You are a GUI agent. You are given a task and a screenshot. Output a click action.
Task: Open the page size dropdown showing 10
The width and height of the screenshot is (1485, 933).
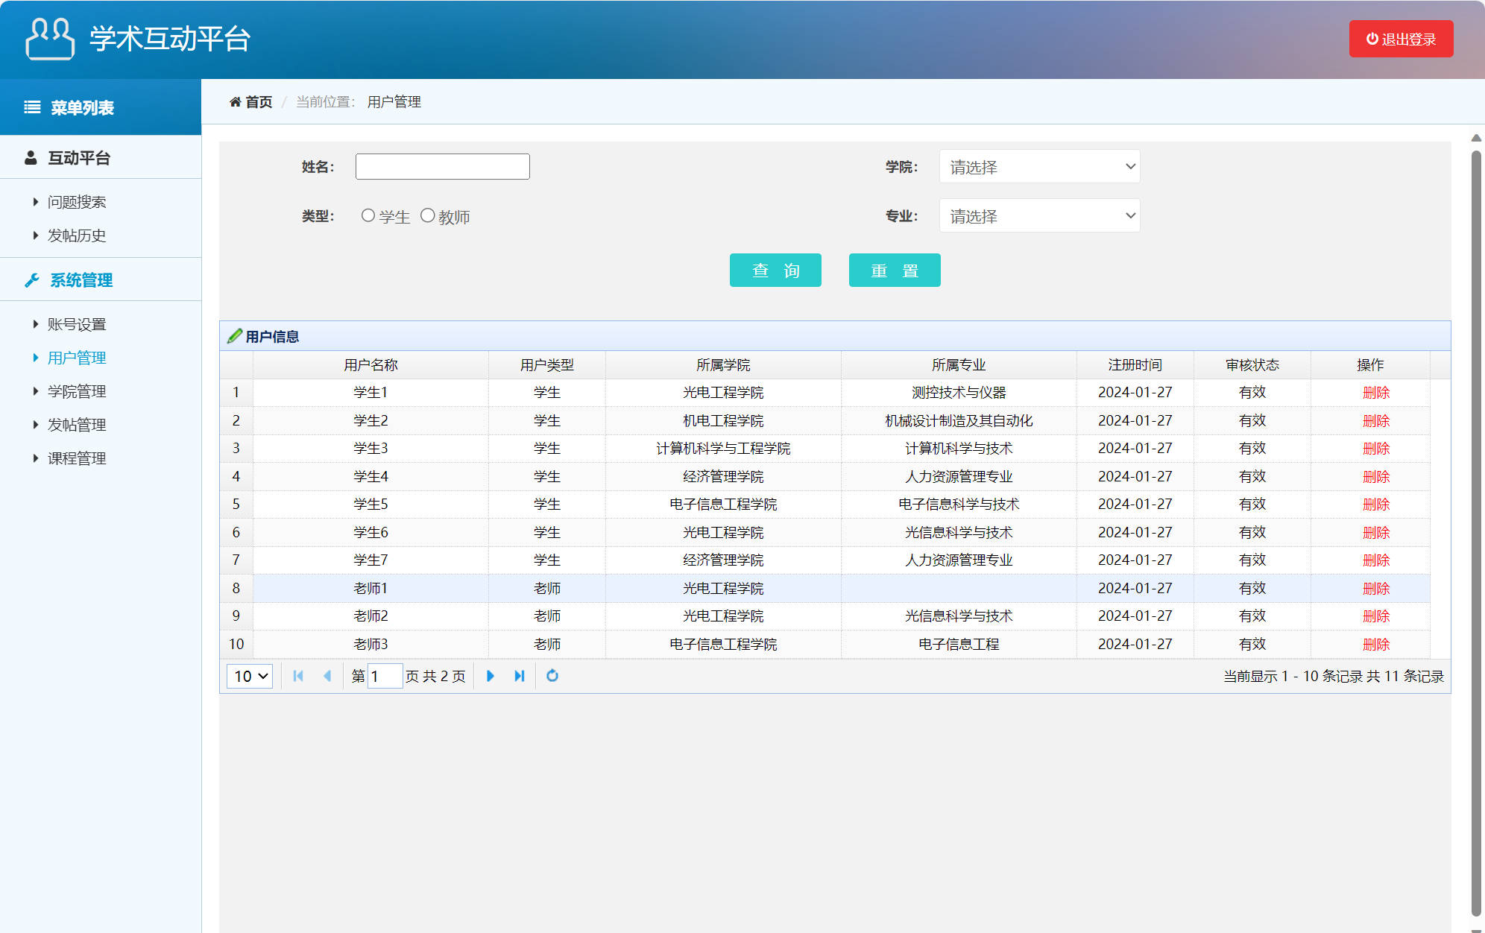click(x=249, y=676)
